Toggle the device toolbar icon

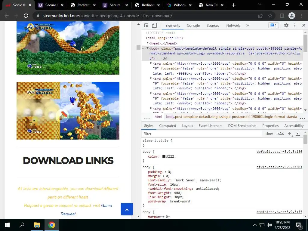(154, 25)
